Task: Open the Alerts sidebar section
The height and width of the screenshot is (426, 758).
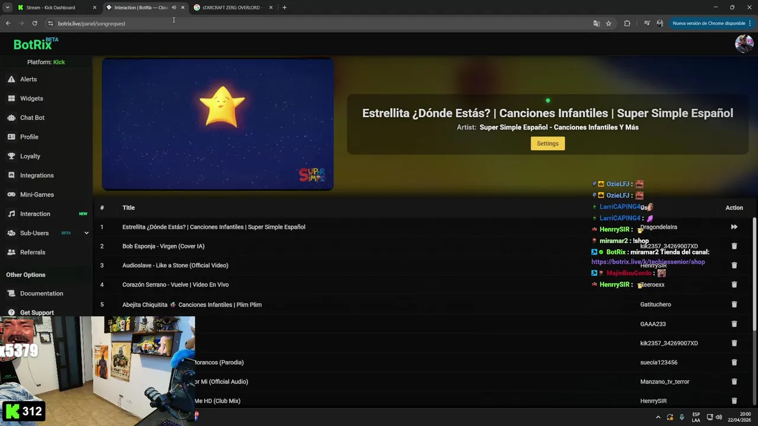Action: [28, 79]
